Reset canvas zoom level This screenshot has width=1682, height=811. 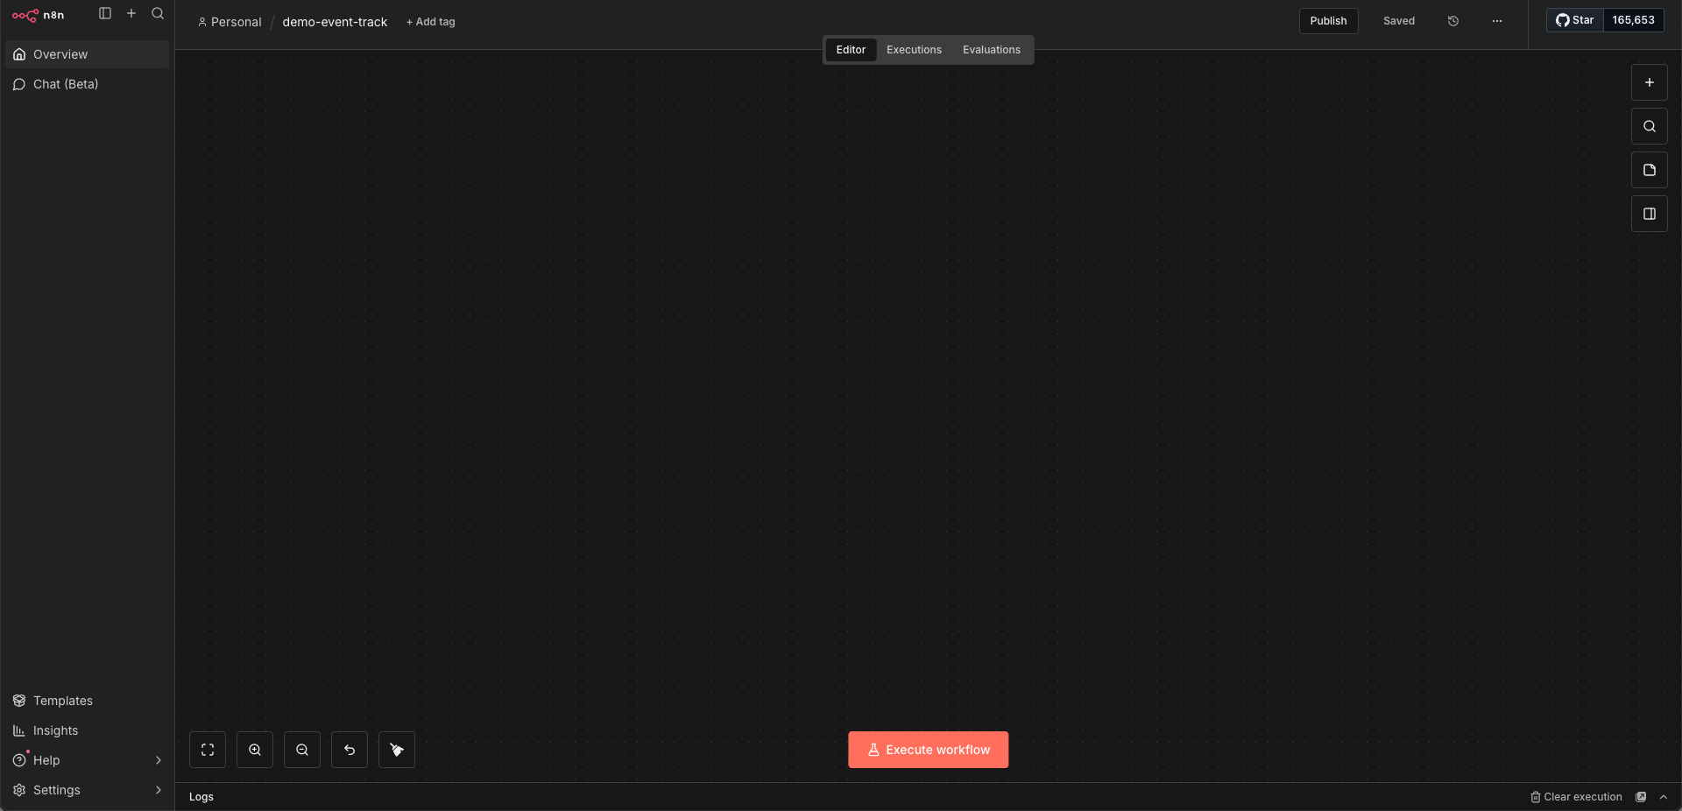(350, 750)
